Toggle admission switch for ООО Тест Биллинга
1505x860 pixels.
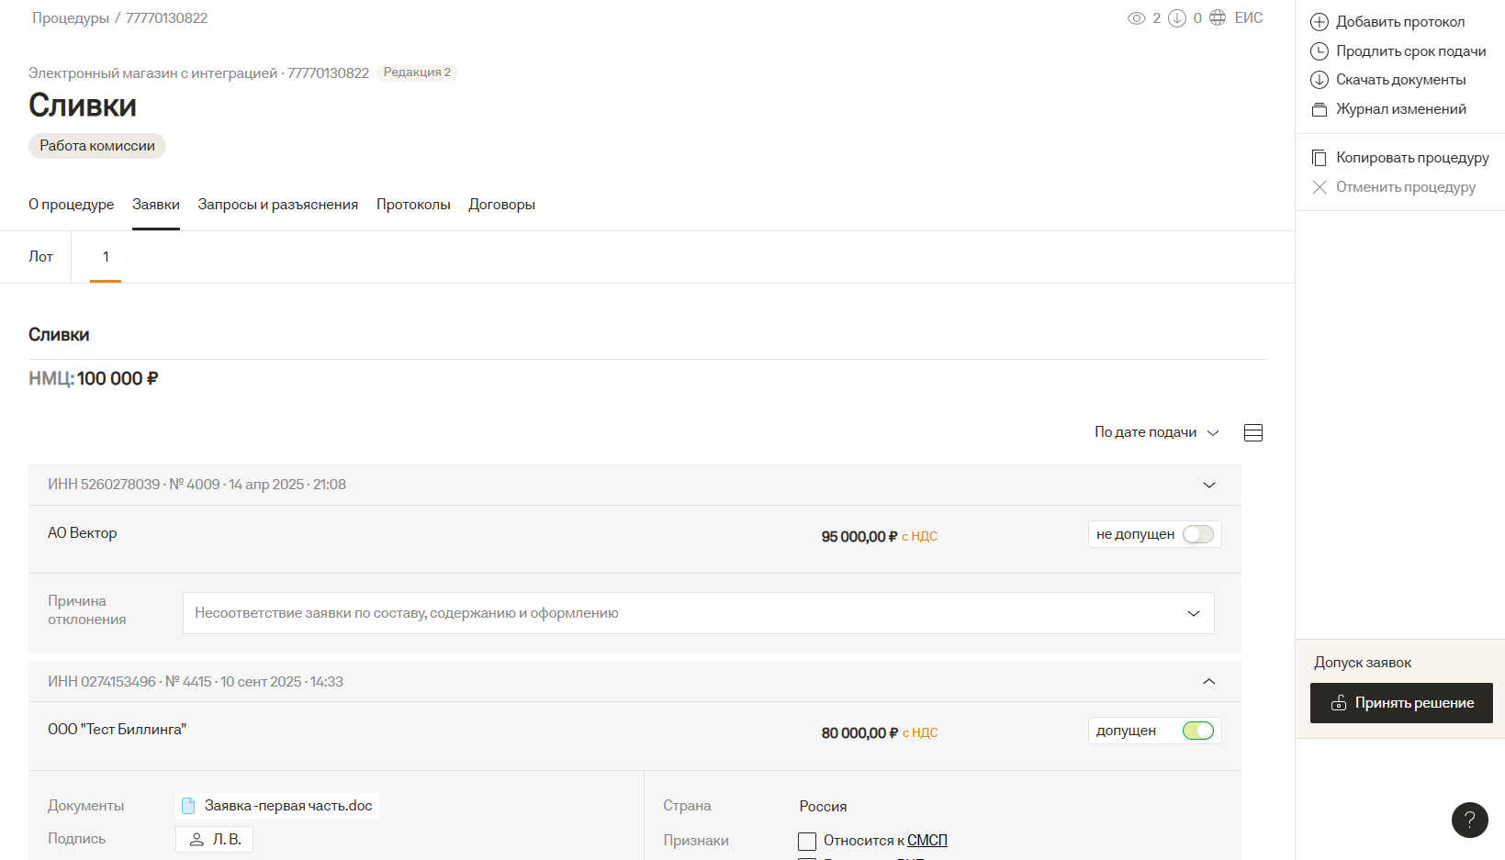(x=1197, y=731)
